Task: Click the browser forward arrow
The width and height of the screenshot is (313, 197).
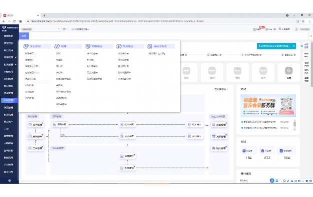Action: pyautogui.click(x=9, y=21)
